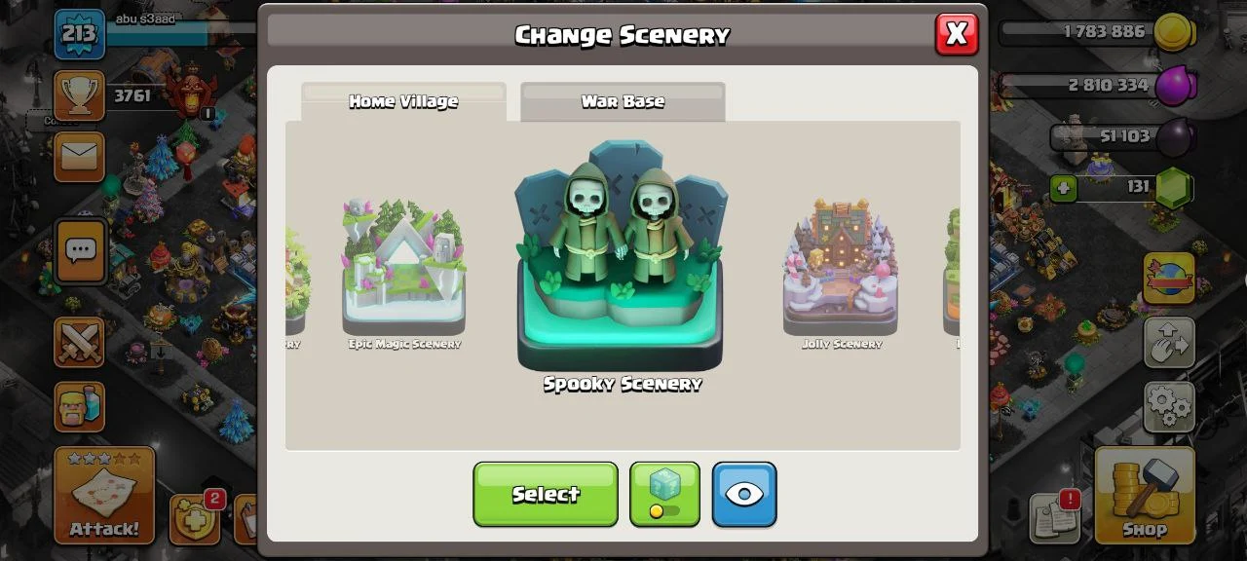This screenshot has height=561, width=1247.
Task: Open the Shop button
Action: [x=1145, y=495]
